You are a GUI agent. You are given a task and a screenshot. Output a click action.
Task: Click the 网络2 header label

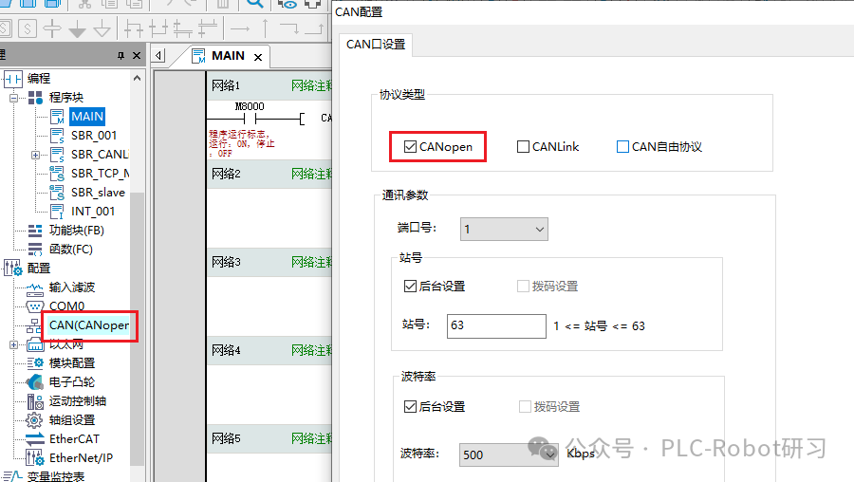tap(226, 175)
